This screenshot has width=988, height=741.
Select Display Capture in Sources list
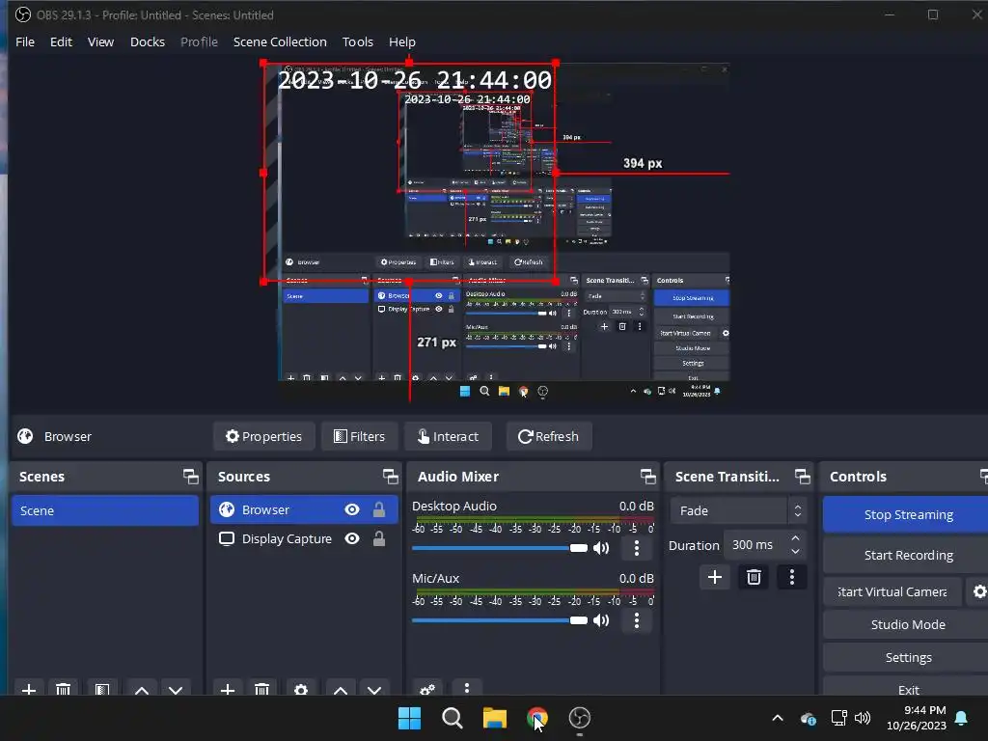(304, 538)
